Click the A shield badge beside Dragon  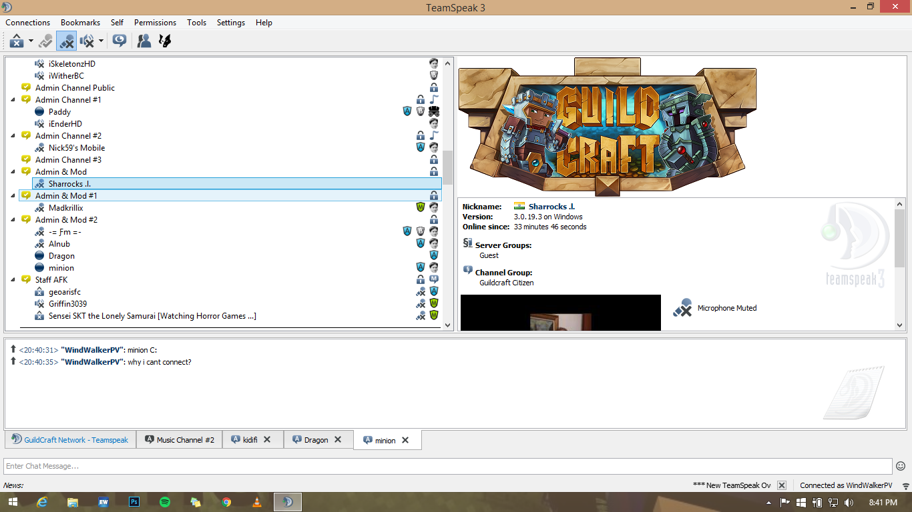434,256
